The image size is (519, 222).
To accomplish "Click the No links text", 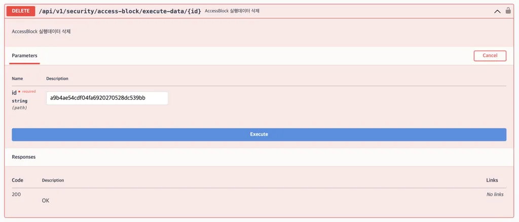I will (495, 194).
